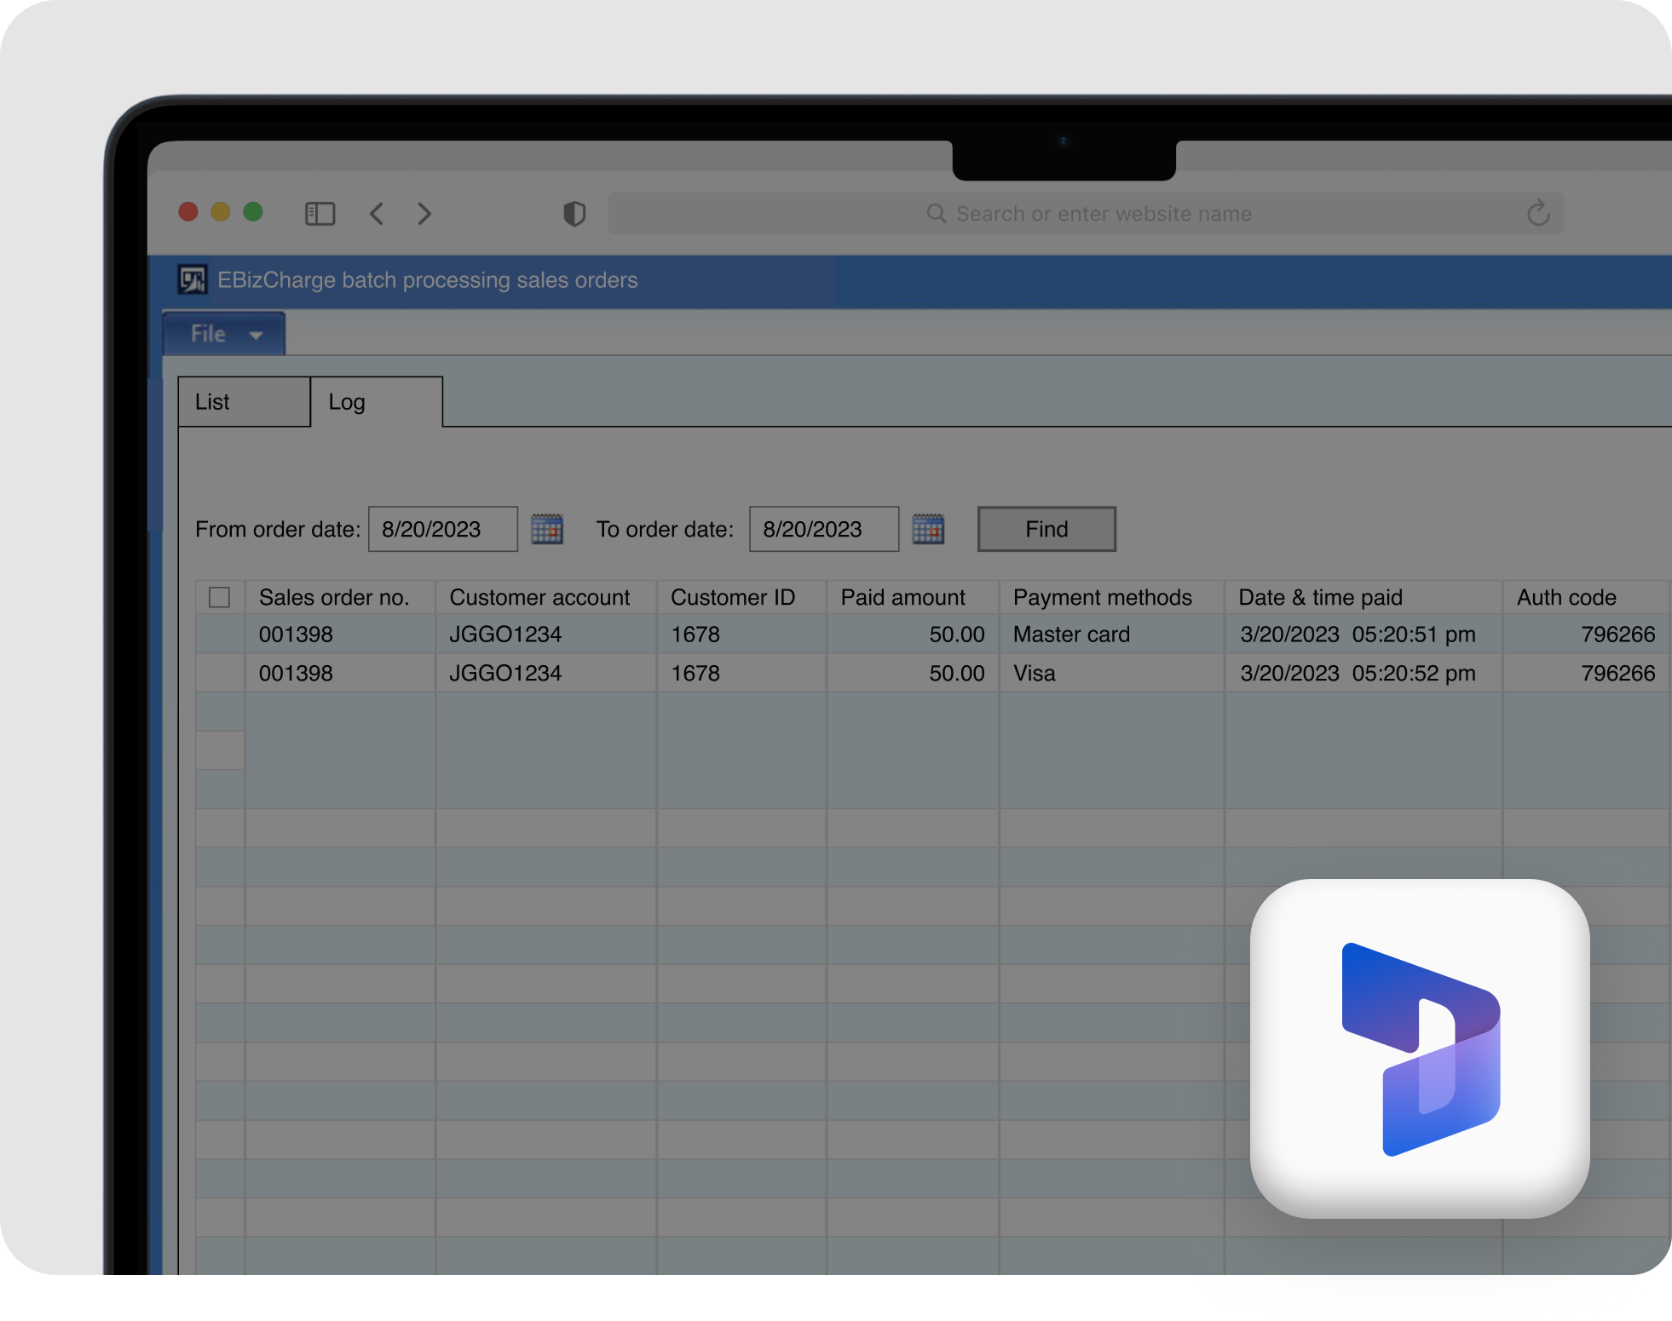The height and width of the screenshot is (1321, 1672).
Task: Click the Search or enter website name bar
Action: point(1086,213)
